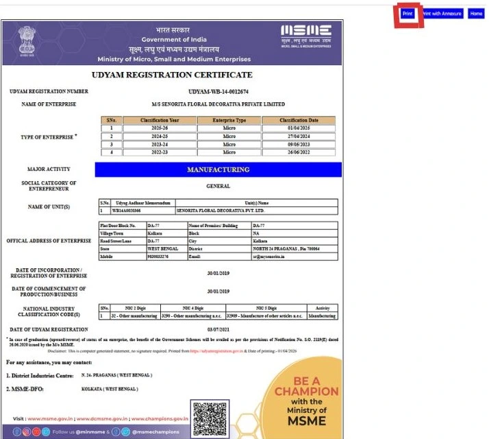The image size is (489, 439).
Task: Visit the www.msme.gov.in link
Action: pyautogui.click(x=50, y=418)
